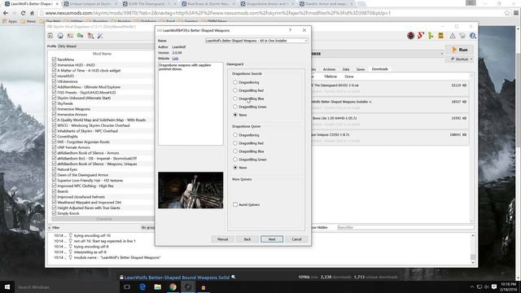The image size is (521, 293).
Task: Click the Namefilter input field
Action: (x=405, y=228)
